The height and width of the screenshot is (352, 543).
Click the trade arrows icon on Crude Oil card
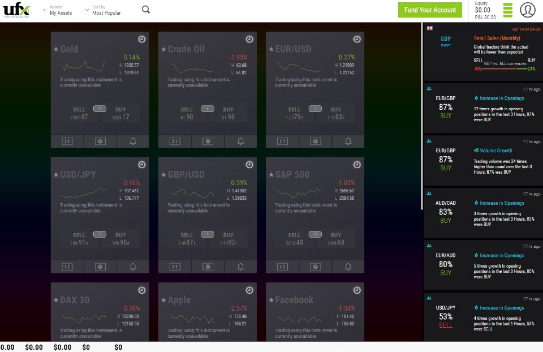(x=175, y=141)
